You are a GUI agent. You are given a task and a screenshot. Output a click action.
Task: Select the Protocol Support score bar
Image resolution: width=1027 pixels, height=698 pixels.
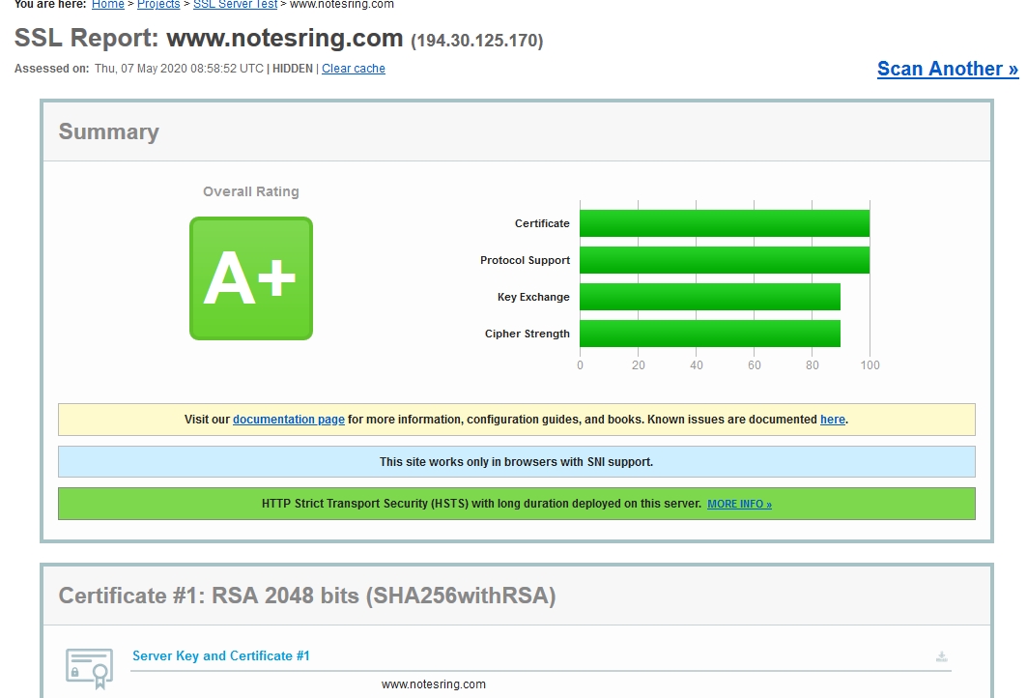tap(725, 260)
